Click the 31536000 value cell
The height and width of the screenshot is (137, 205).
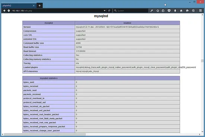127,51
